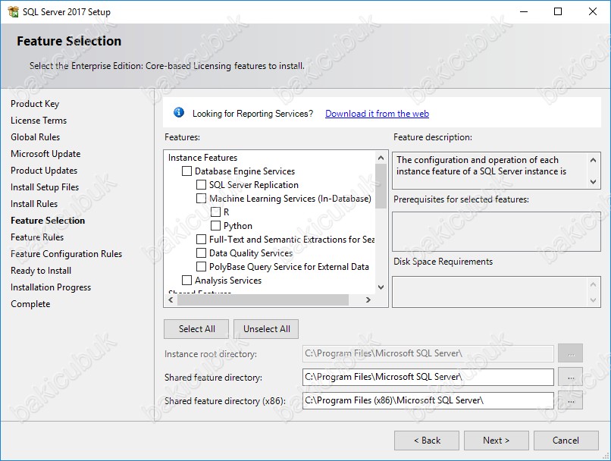This screenshot has height=461, width=611.
Task: Click the features list horizontal scrollbar thumb
Action: tap(263, 299)
